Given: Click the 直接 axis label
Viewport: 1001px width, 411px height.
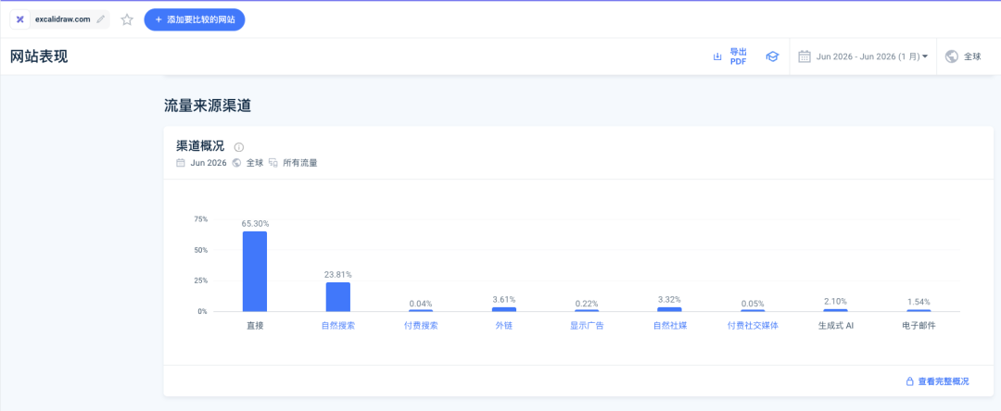Looking at the screenshot, I should click(x=255, y=326).
